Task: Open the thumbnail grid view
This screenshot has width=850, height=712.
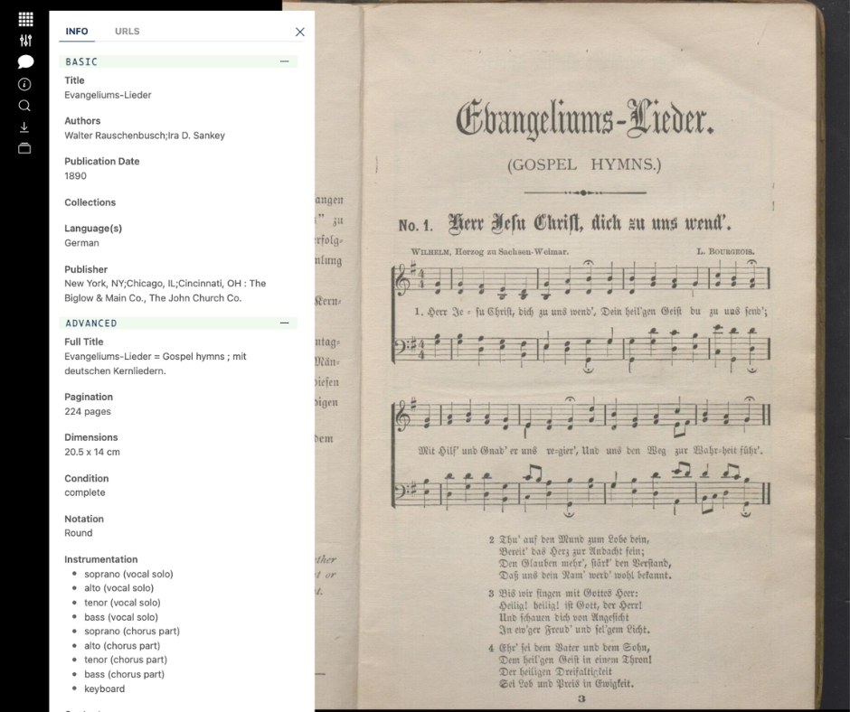Action: coord(24,19)
